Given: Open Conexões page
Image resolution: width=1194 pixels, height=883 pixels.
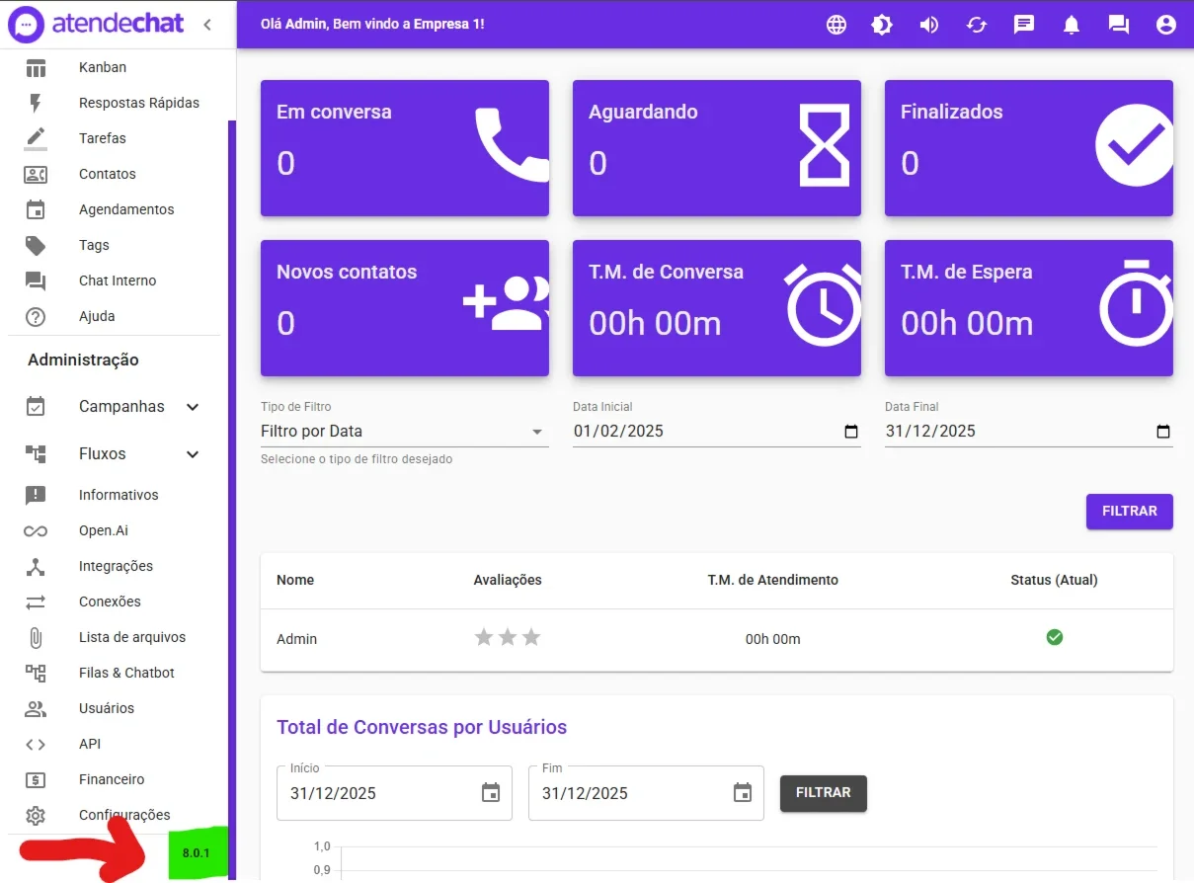Looking at the screenshot, I should pyautogui.click(x=110, y=602).
